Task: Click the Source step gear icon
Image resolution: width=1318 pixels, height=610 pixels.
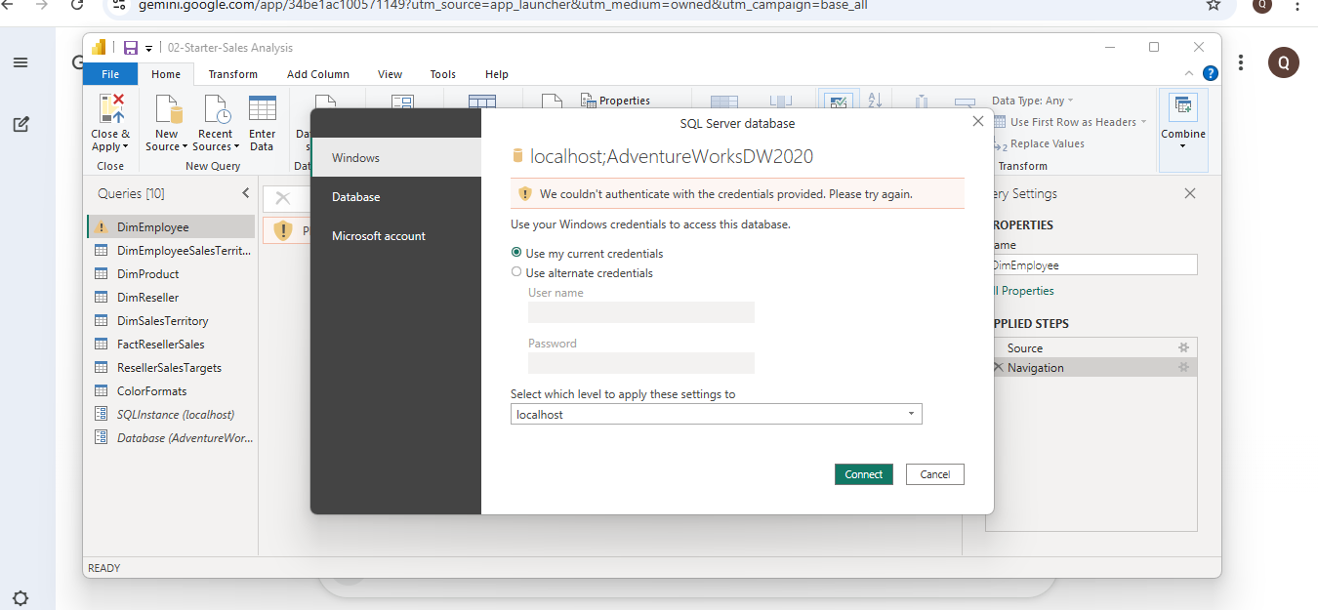Action: click(x=1183, y=348)
